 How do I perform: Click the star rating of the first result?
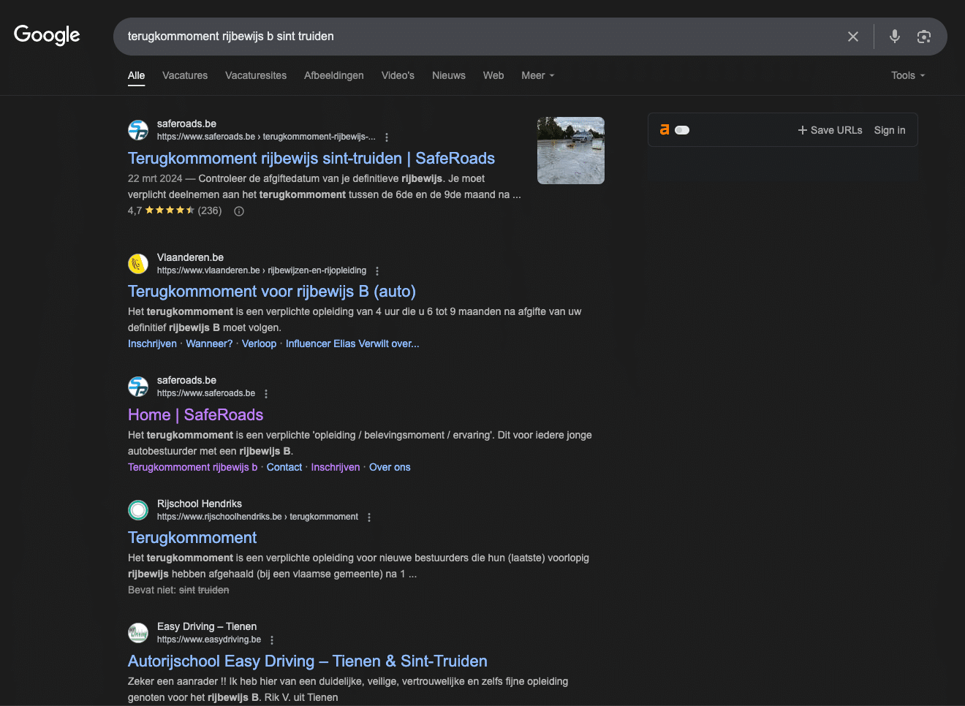tap(170, 210)
